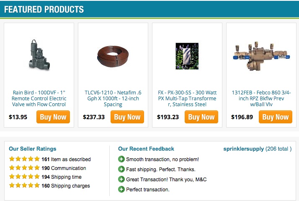The width and height of the screenshot is (299, 201).
Task: Click green plus icon beside Perfect transaction
Action: [x=121, y=189]
